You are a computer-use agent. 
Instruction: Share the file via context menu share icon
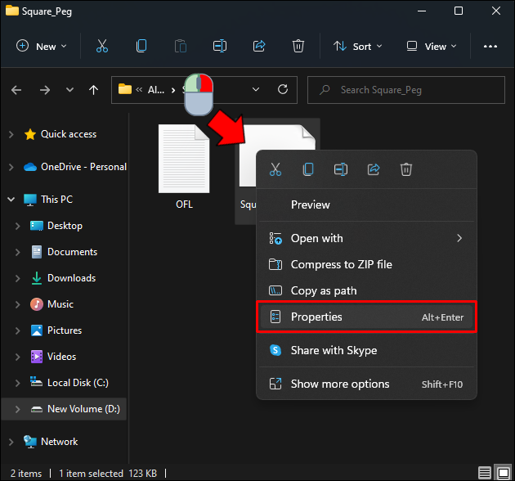click(374, 169)
